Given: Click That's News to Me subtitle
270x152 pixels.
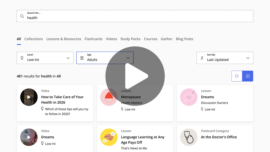Looking at the screenshot, I should [134, 148].
